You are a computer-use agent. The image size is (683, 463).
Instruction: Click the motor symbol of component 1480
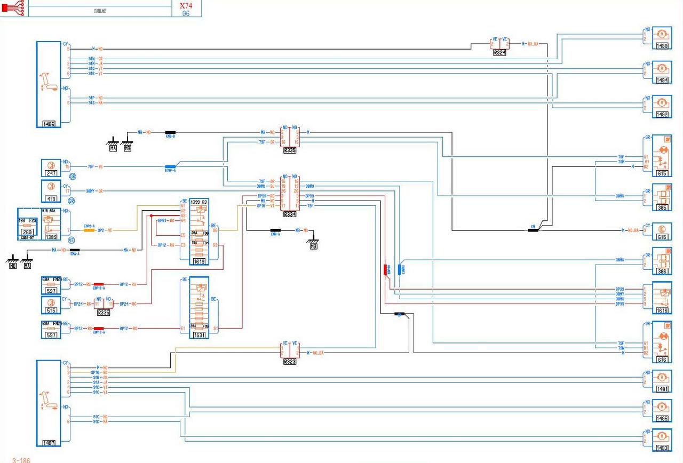click(x=662, y=34)
